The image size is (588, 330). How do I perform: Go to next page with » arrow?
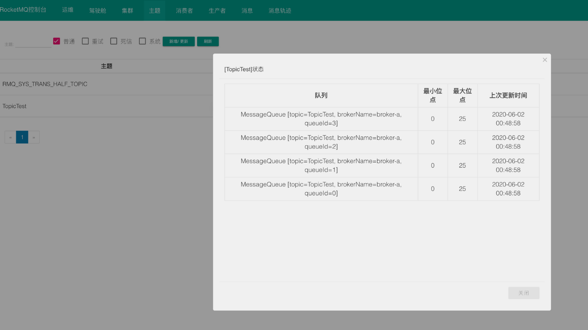pos(34,137)
